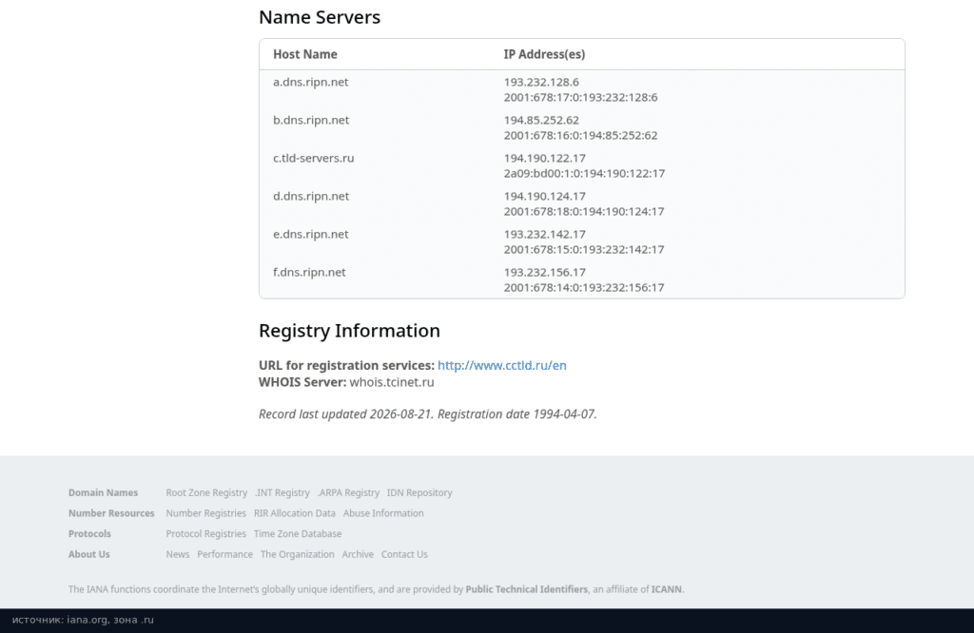Select host name d.dns.ripn.net
974x633 pixels.
pos(311,196)
